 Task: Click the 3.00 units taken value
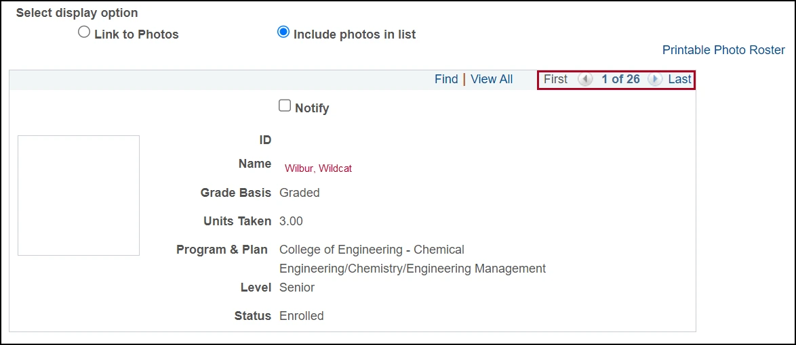[292, 221]
